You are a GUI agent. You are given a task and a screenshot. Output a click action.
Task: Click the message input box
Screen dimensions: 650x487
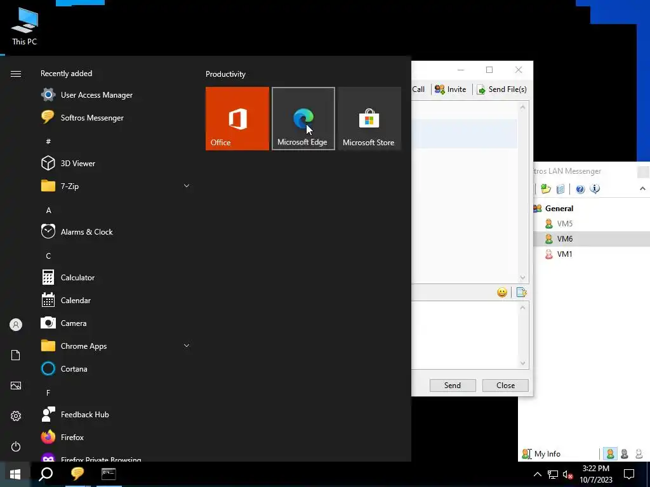click(x=464, y=335)
